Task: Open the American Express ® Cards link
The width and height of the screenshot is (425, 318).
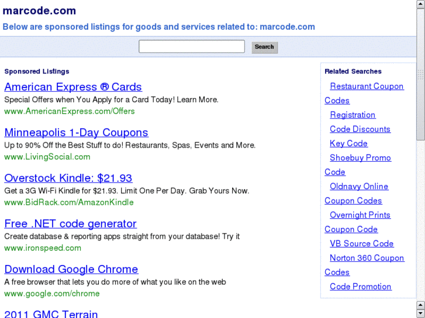Action: tap(73, 87)
